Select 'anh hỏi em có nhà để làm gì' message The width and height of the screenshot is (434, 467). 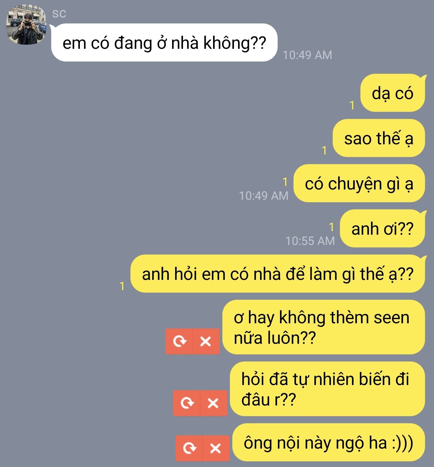click(x=278, y=274)
